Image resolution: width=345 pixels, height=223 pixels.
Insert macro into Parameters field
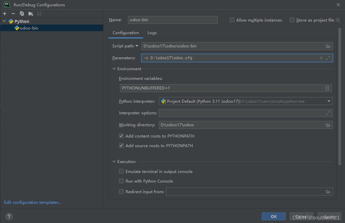pyautogui.click(x=321, y=58)
